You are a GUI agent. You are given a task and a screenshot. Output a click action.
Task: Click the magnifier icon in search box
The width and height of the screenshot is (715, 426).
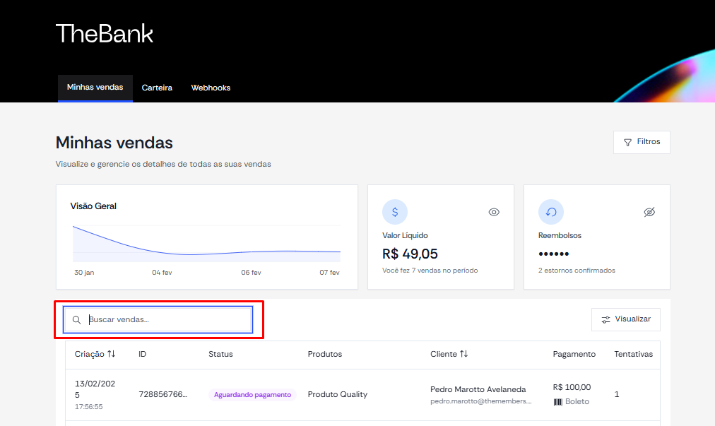[76, 320]
